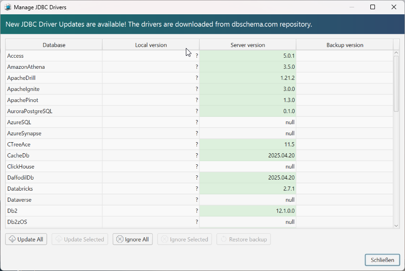This screenshot has height=271, width=405.
Task: Select the AzureSQL row
Action: pos(199,122)
